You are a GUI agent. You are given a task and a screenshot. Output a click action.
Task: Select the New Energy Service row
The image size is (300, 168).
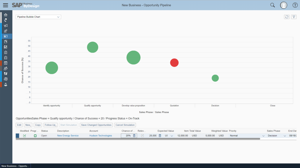tap(17, 136)
